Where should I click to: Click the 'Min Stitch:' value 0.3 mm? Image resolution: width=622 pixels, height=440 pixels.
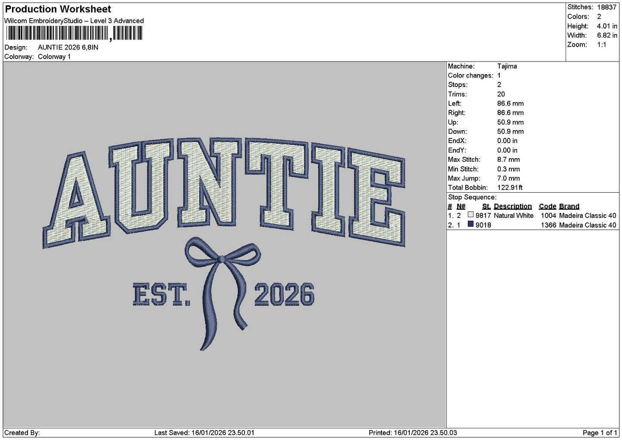(x=508, y=169)
